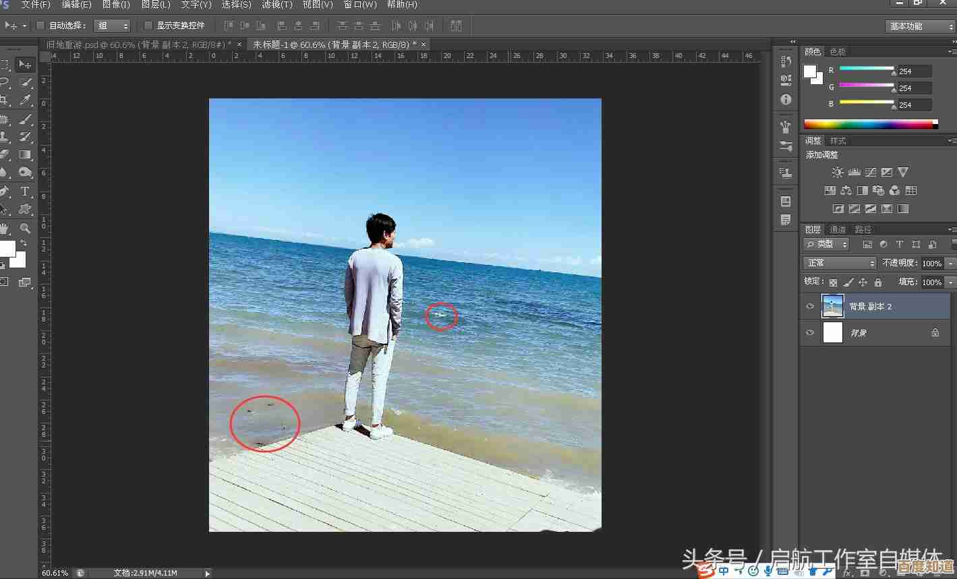Open the 正常 blend mode dropdown
Viewport: 957px width, 579px height.
coord(839,263)
